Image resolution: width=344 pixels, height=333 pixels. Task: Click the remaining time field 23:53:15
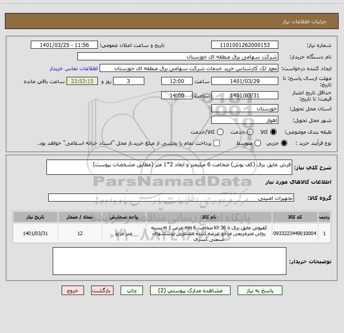pos(82,81)
